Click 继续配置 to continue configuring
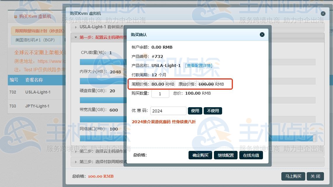The image size is (333, 187). point(226,155)
